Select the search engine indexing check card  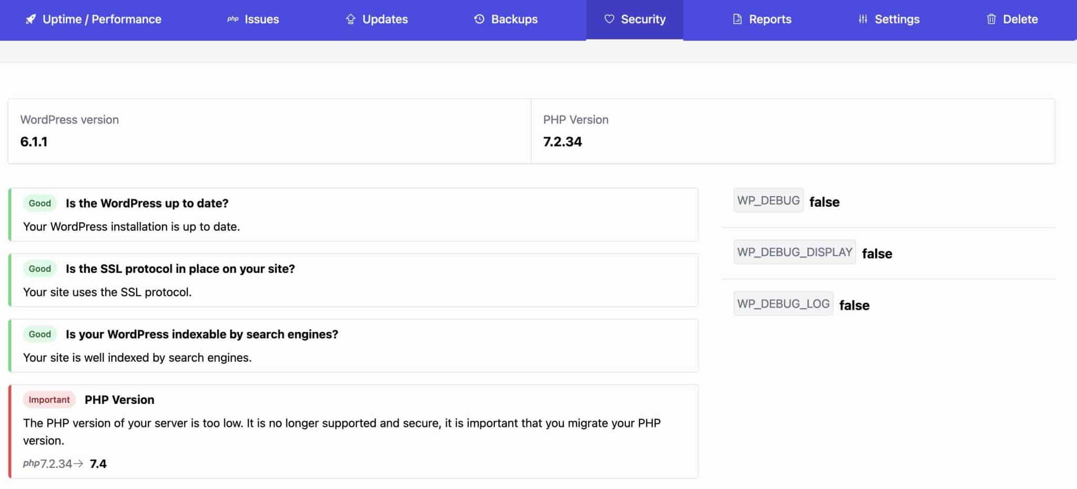pos(352,345)
